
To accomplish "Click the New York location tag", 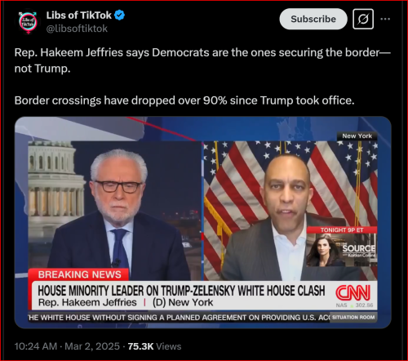I will pos(357,136).
